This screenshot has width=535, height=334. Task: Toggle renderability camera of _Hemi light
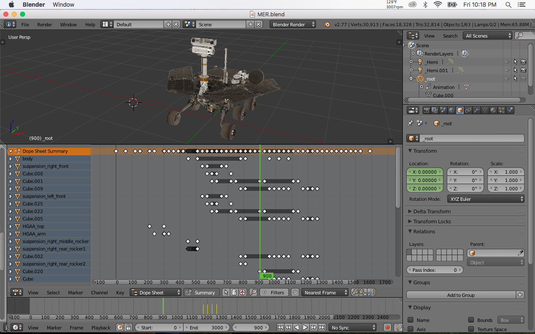[x=524, y=62]
